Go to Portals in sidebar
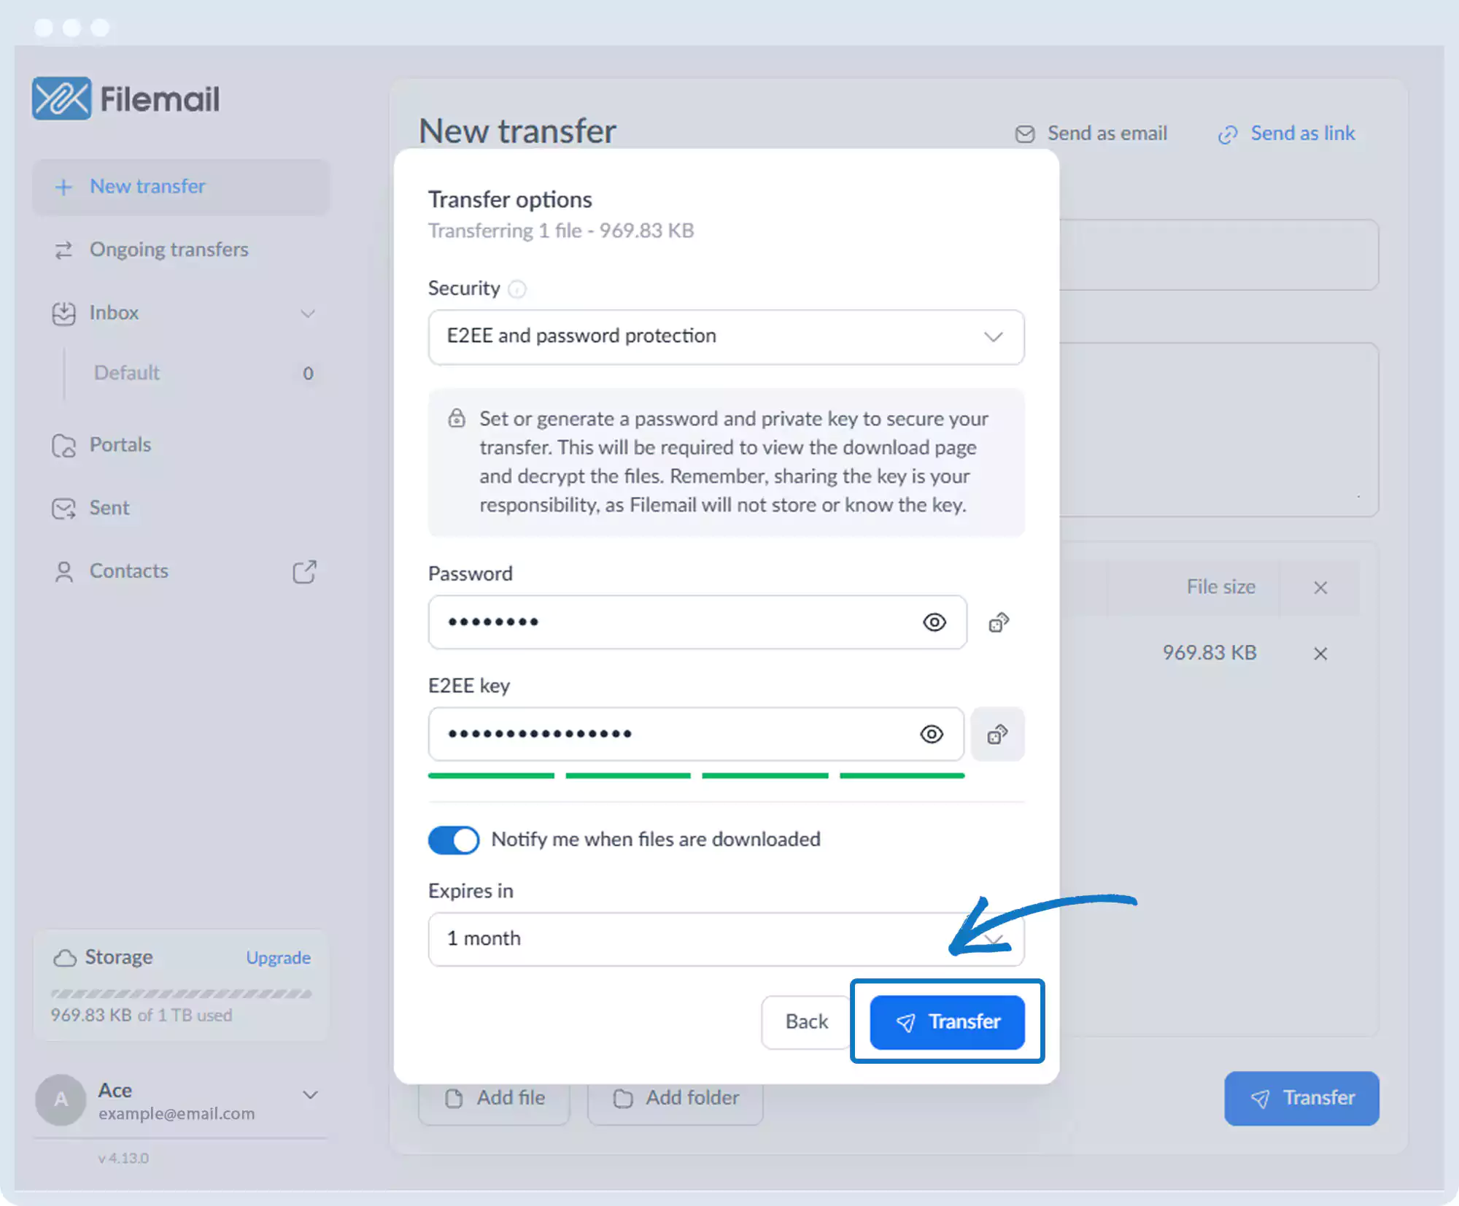Image resolution: width=1459 pixels, height=1206 pixels. (120, 445)
